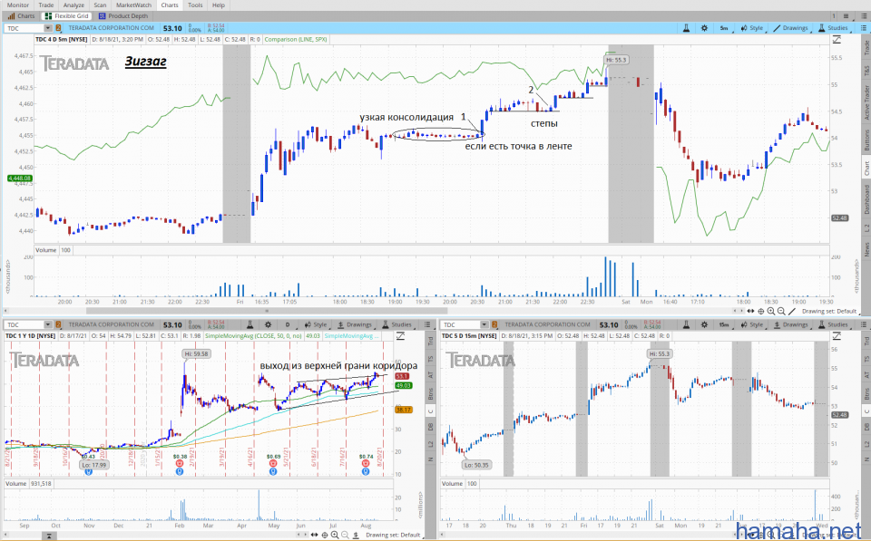Viewport: 871px width, 541px height.
Task: Open the Studies menu in the top 5m chart
Action: 833,28
